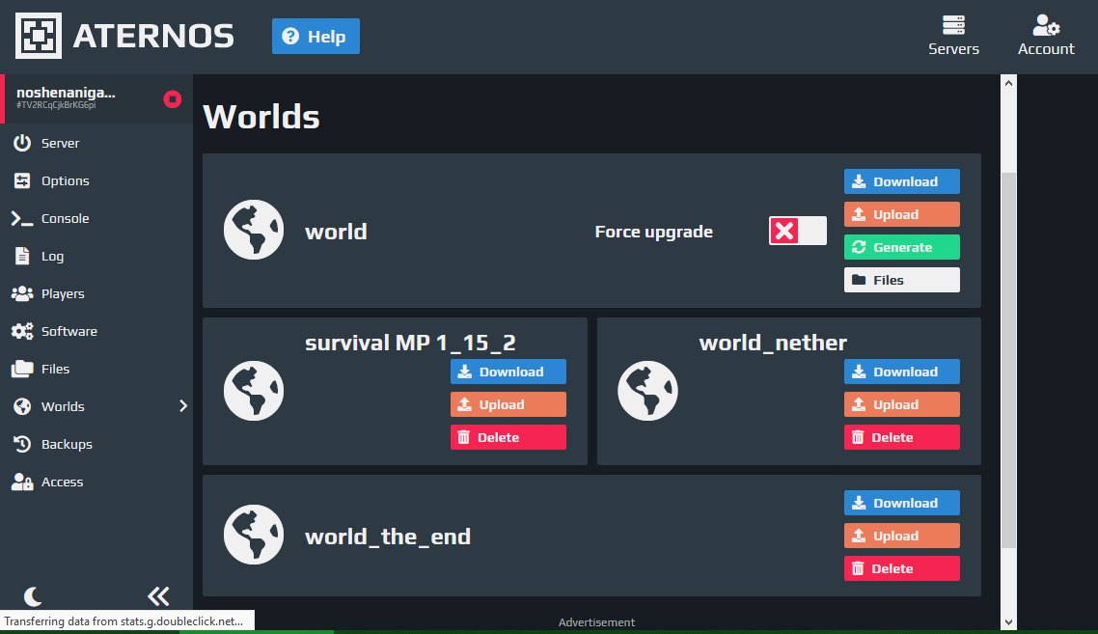Upload to the world_nether world
1098x634 pixels.
point(902,405)
